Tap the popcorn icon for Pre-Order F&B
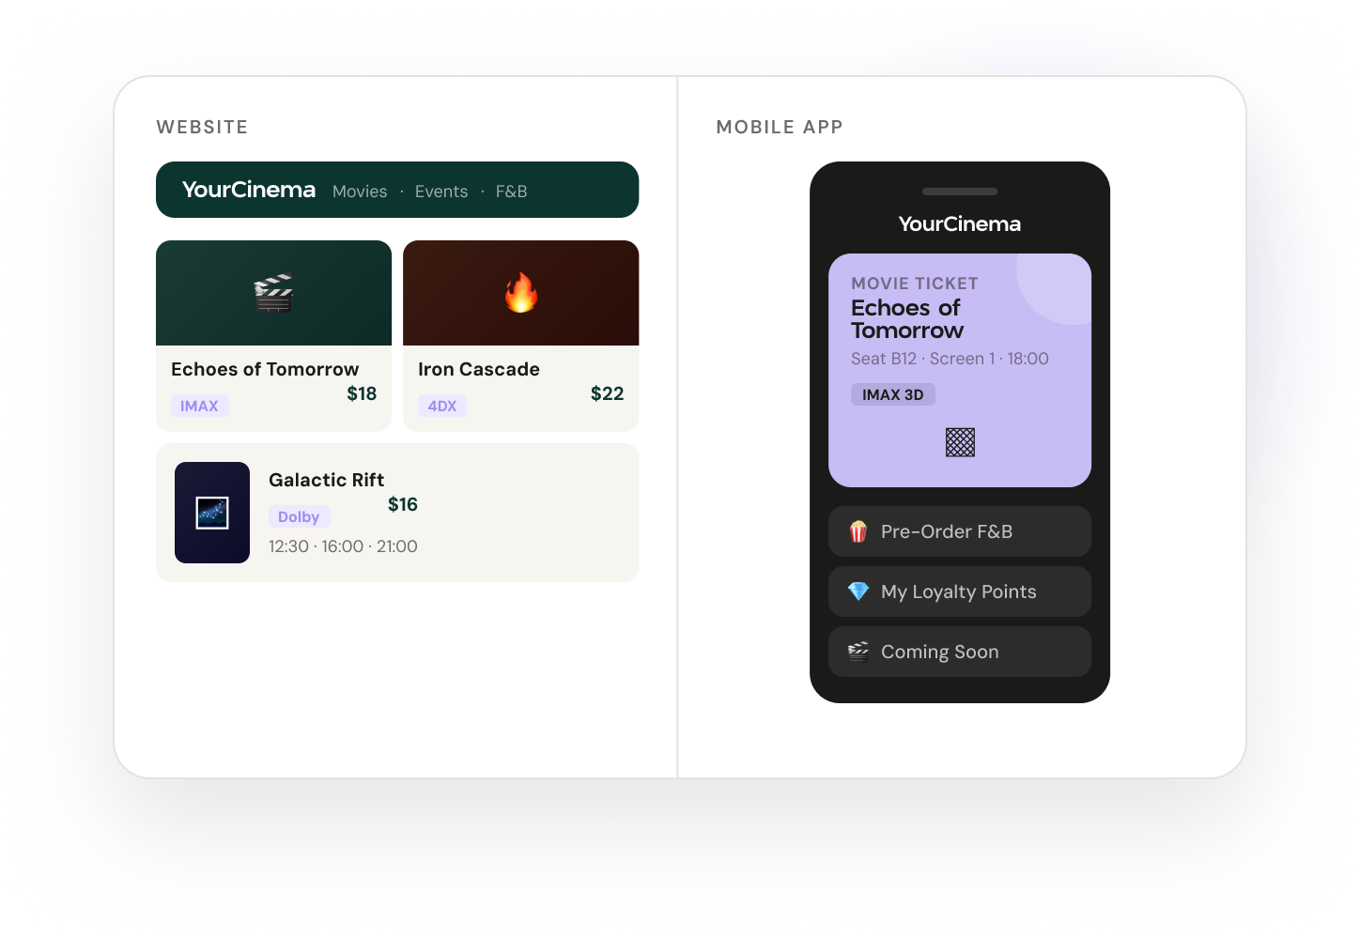 click(x=858, y=531)
